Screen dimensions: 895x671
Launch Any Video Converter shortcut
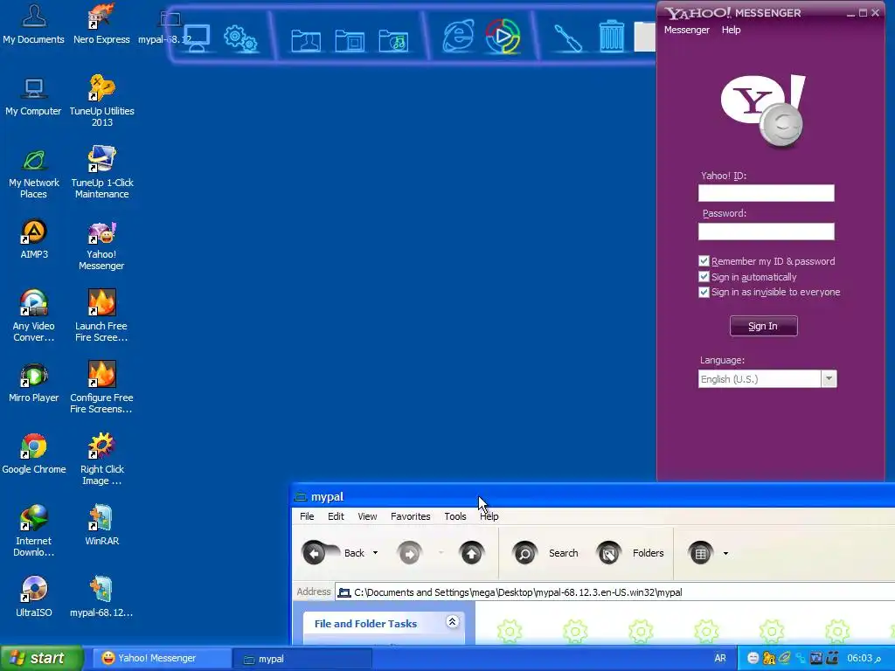point(34,316)
